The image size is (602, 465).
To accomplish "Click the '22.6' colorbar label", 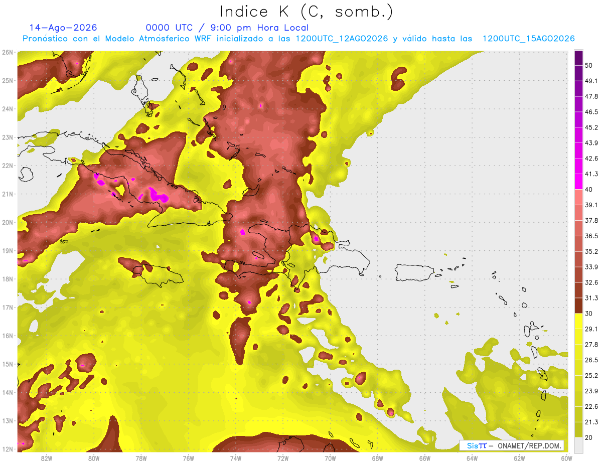I will pyautogui.click(x=591, y=407).
